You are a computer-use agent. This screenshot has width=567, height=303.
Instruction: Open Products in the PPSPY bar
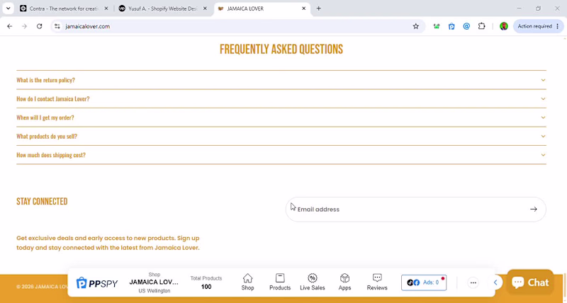pos(280,282)
